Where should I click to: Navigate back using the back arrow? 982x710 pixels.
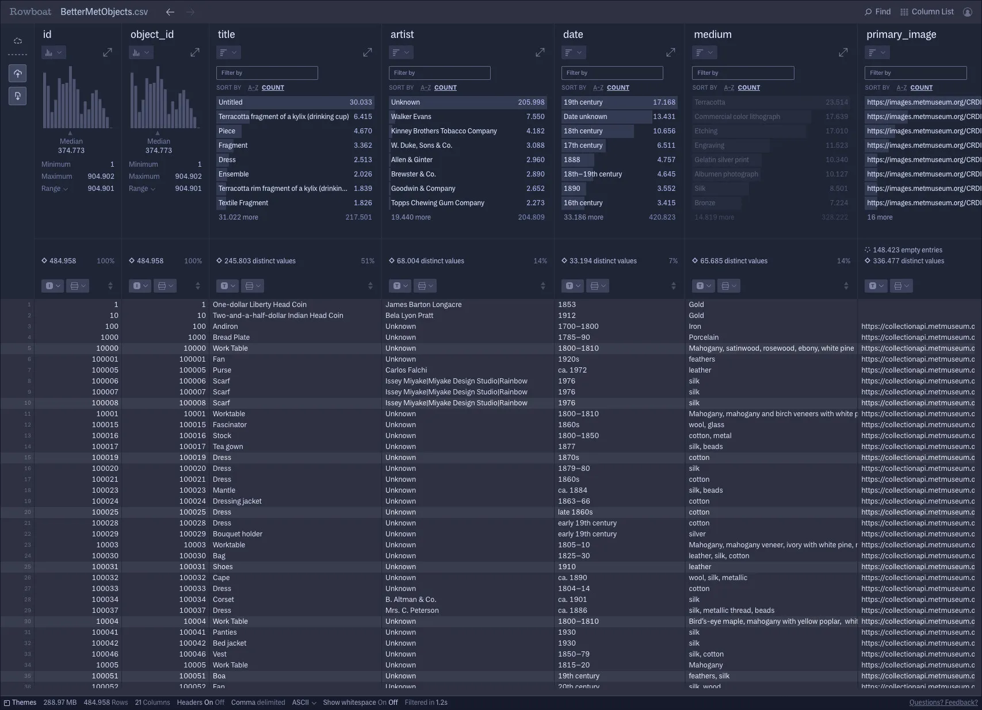(x=170, y=11)
